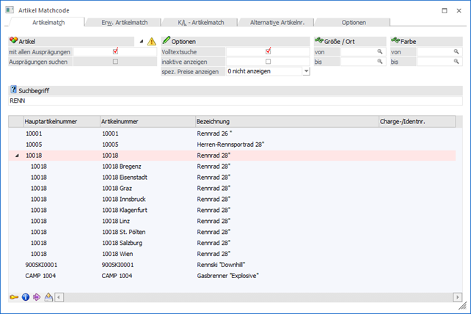
Task: Click the magnifier in Größe / Ort 'von' field
Action: [380, 52]
